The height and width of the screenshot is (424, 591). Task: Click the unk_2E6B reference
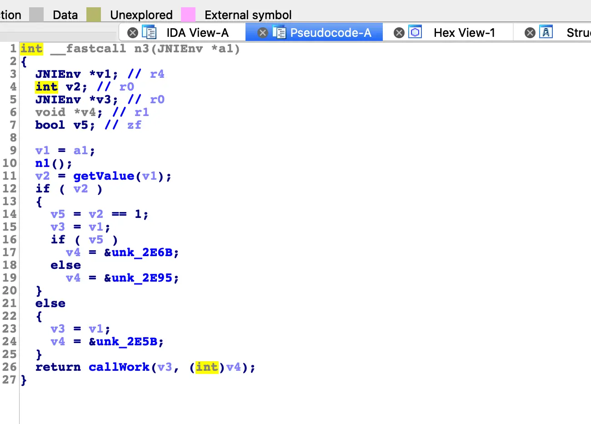coord(142,252)
